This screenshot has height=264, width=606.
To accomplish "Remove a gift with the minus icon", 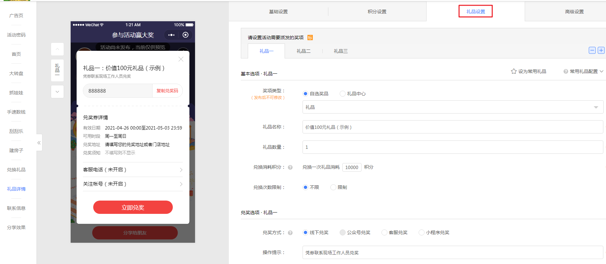I will pos(592,50).
